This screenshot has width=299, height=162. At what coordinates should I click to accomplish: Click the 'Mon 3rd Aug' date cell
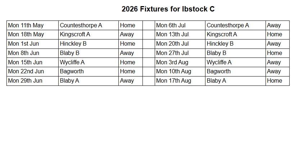(172, 63)
